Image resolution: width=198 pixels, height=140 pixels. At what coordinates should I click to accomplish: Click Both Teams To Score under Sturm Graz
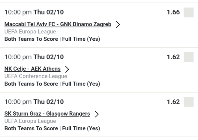(x=52, y=129)
